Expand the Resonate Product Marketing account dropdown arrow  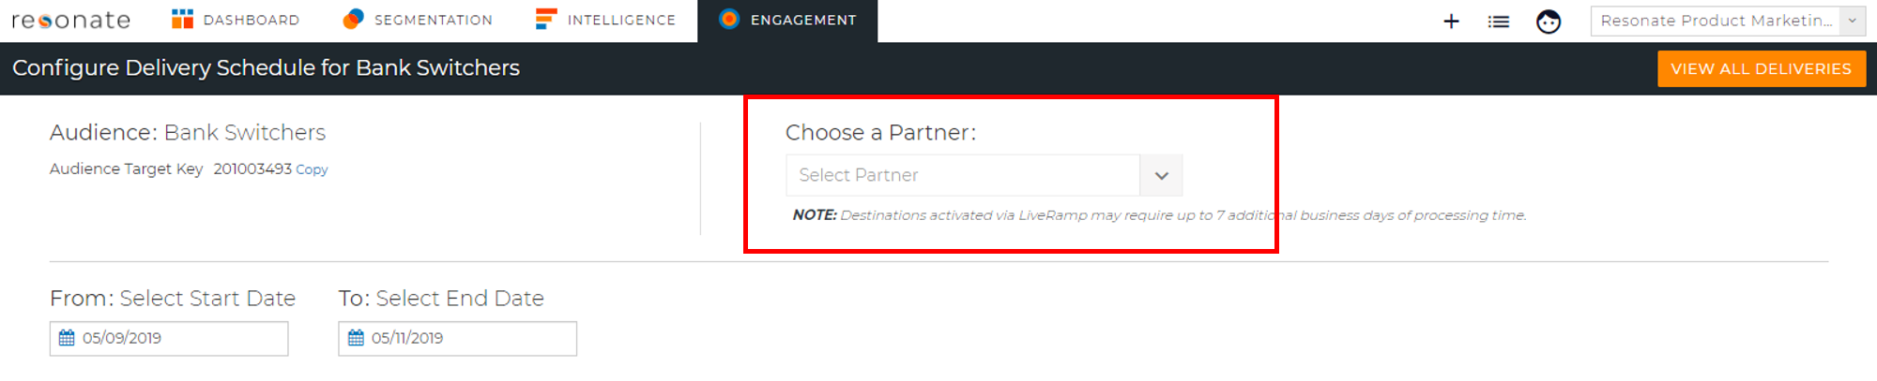1853,21
